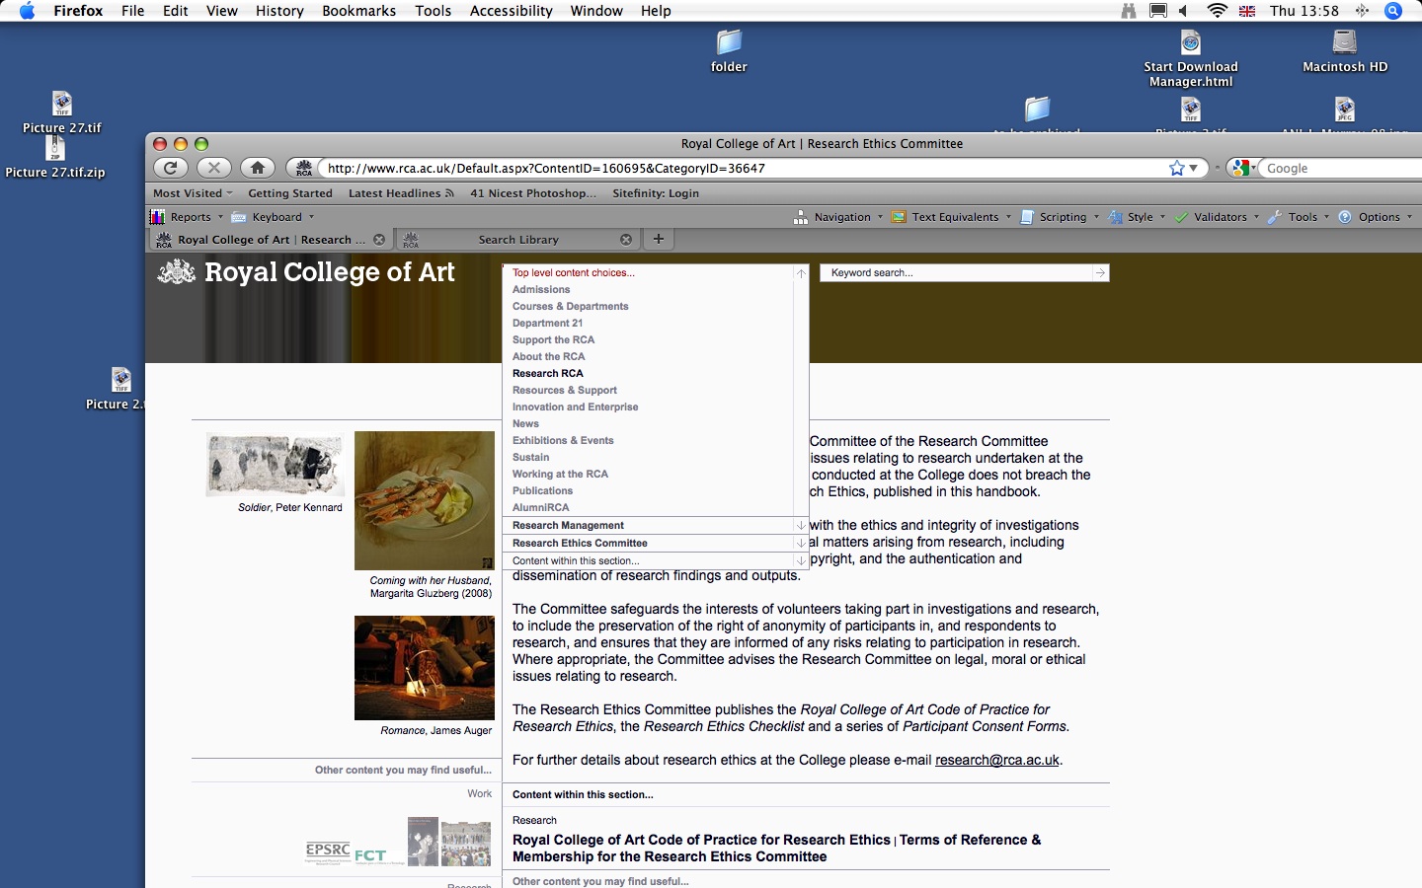This screenshot has width=1422, height=888.
Task: Click the research@rca.ac.uk email link
Action: 997,761
